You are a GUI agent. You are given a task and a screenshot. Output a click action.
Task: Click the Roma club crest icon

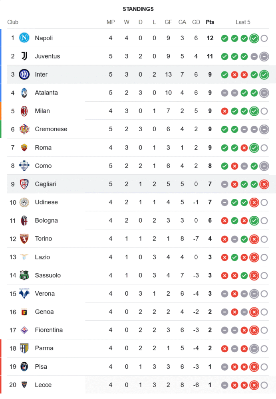coord(24,148)
